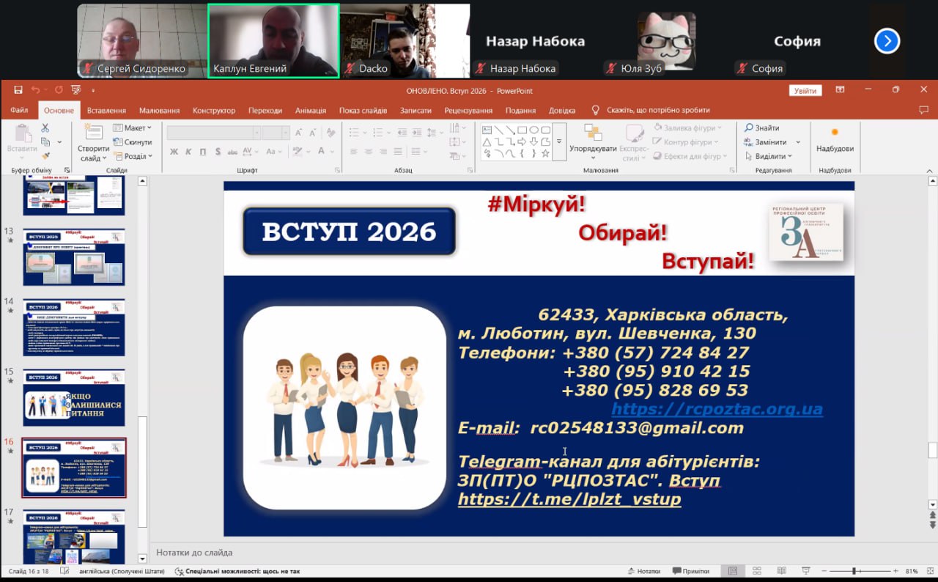Click the zoom slider in status bar

(853, 571)
